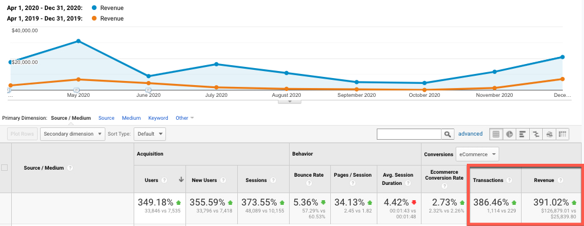Click the May 2020 blue revenue data point
Screen dimensions: 584x226
78,41
